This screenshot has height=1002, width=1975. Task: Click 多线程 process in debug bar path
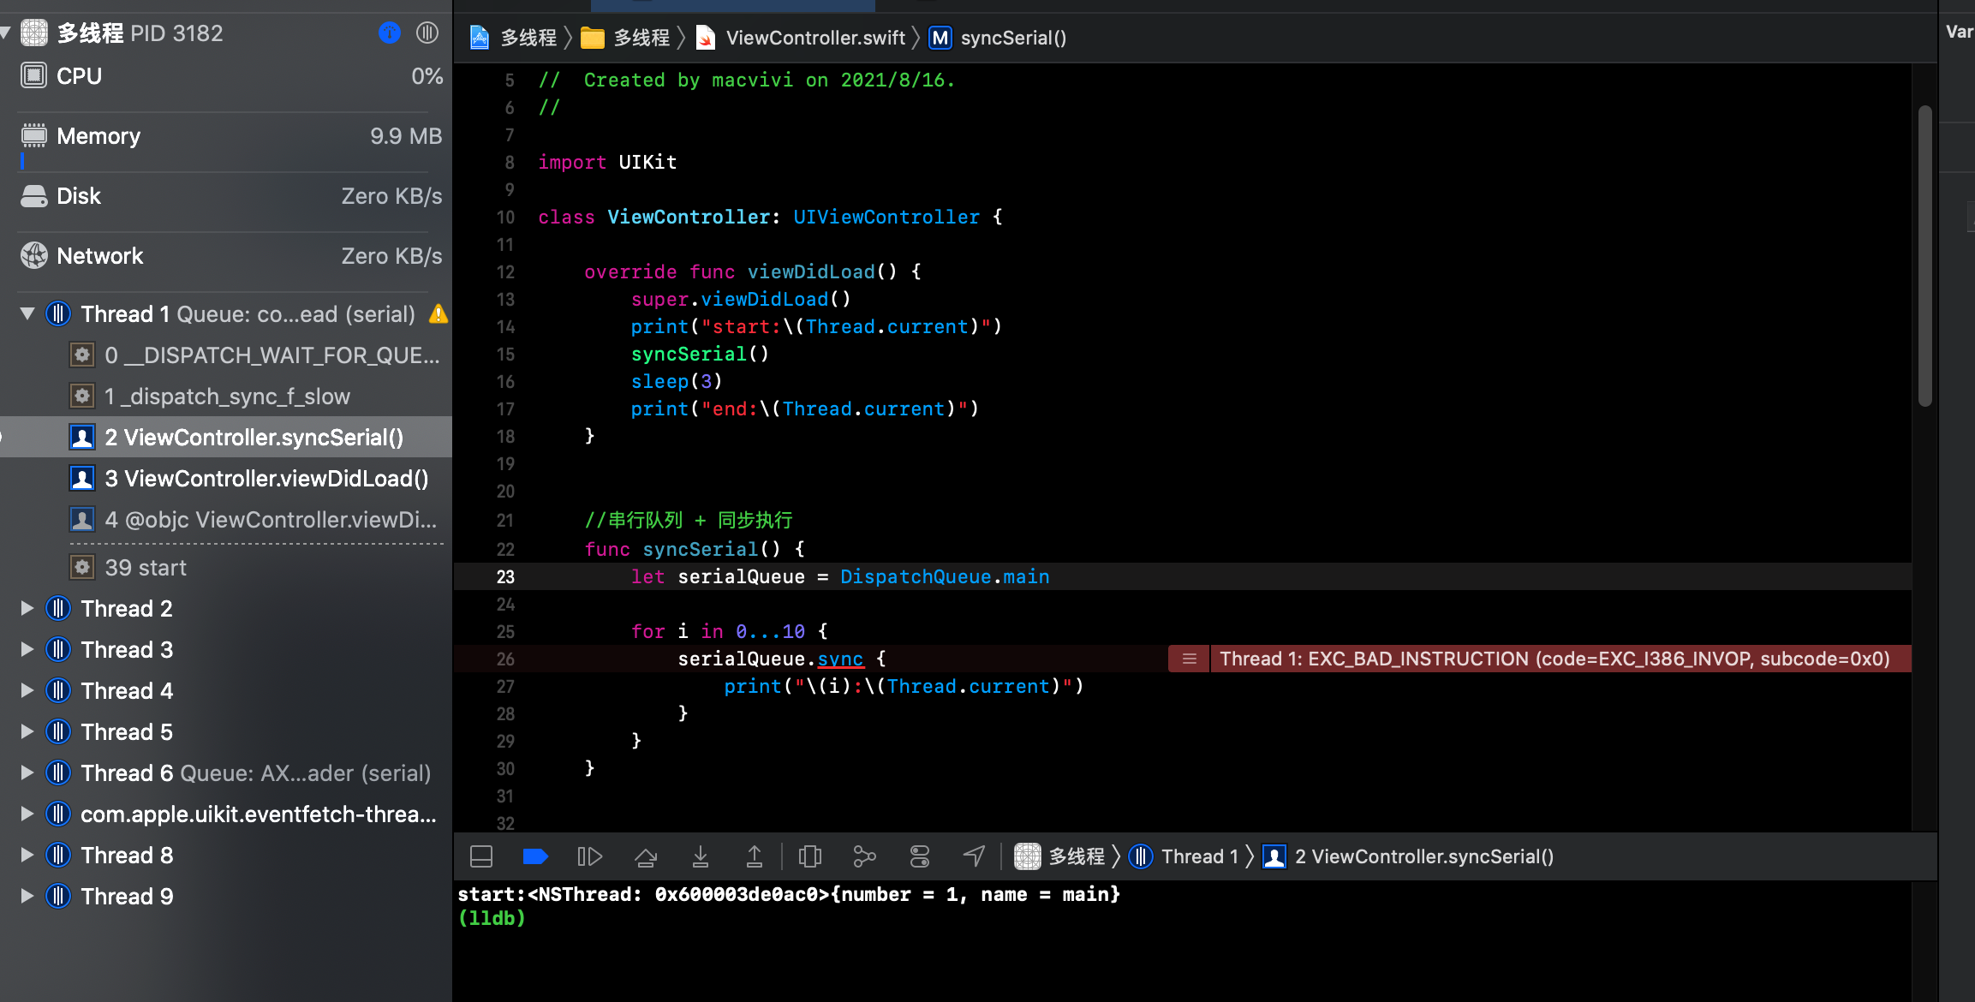[1060, 856]
